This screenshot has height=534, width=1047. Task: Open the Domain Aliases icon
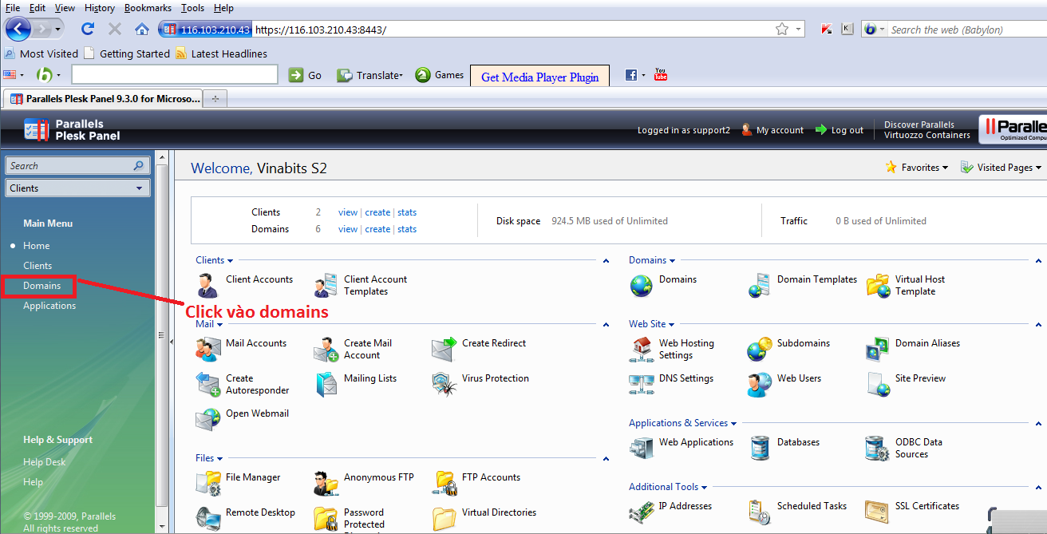click(x=877, y=350)
